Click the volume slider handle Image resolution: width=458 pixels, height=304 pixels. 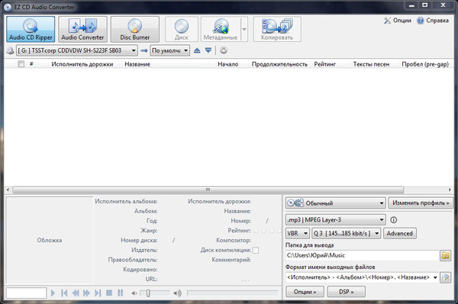pos(148,293)
